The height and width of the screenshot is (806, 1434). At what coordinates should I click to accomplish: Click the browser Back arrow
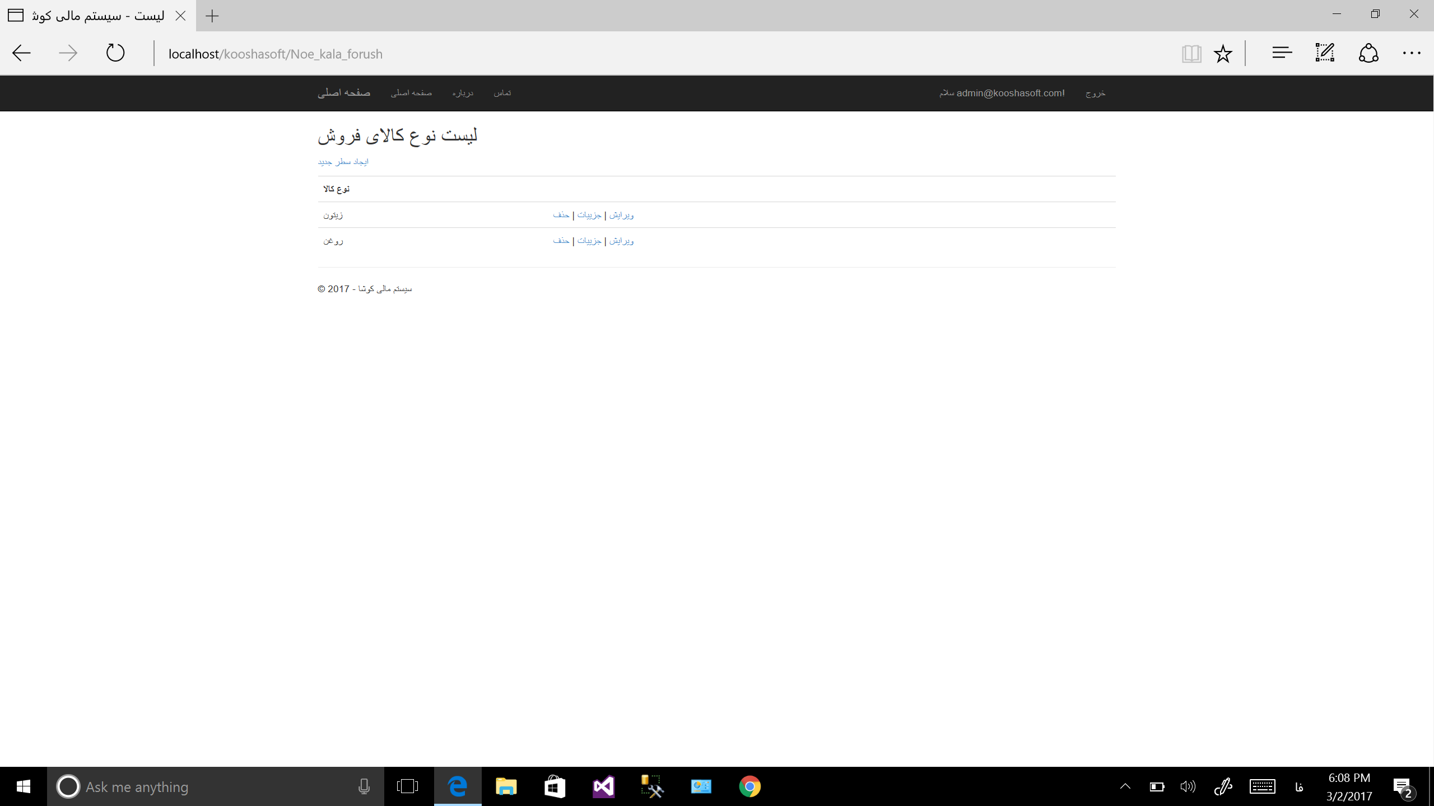(x=21, y=53)
